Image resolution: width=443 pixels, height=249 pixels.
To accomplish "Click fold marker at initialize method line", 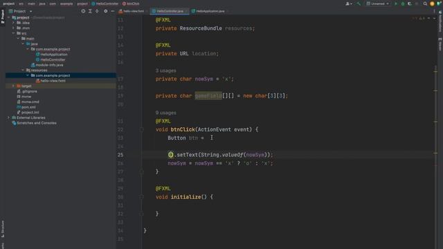I will 141,196.
